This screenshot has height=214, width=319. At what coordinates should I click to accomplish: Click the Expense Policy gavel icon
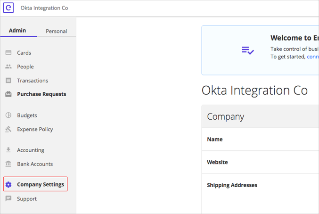tap(8, 129)
